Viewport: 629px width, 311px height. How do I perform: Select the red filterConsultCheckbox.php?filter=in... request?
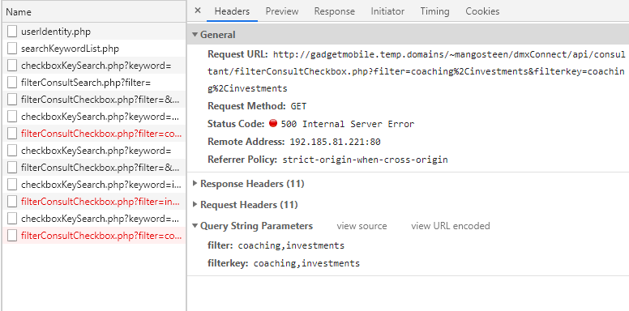pos(94,202)
